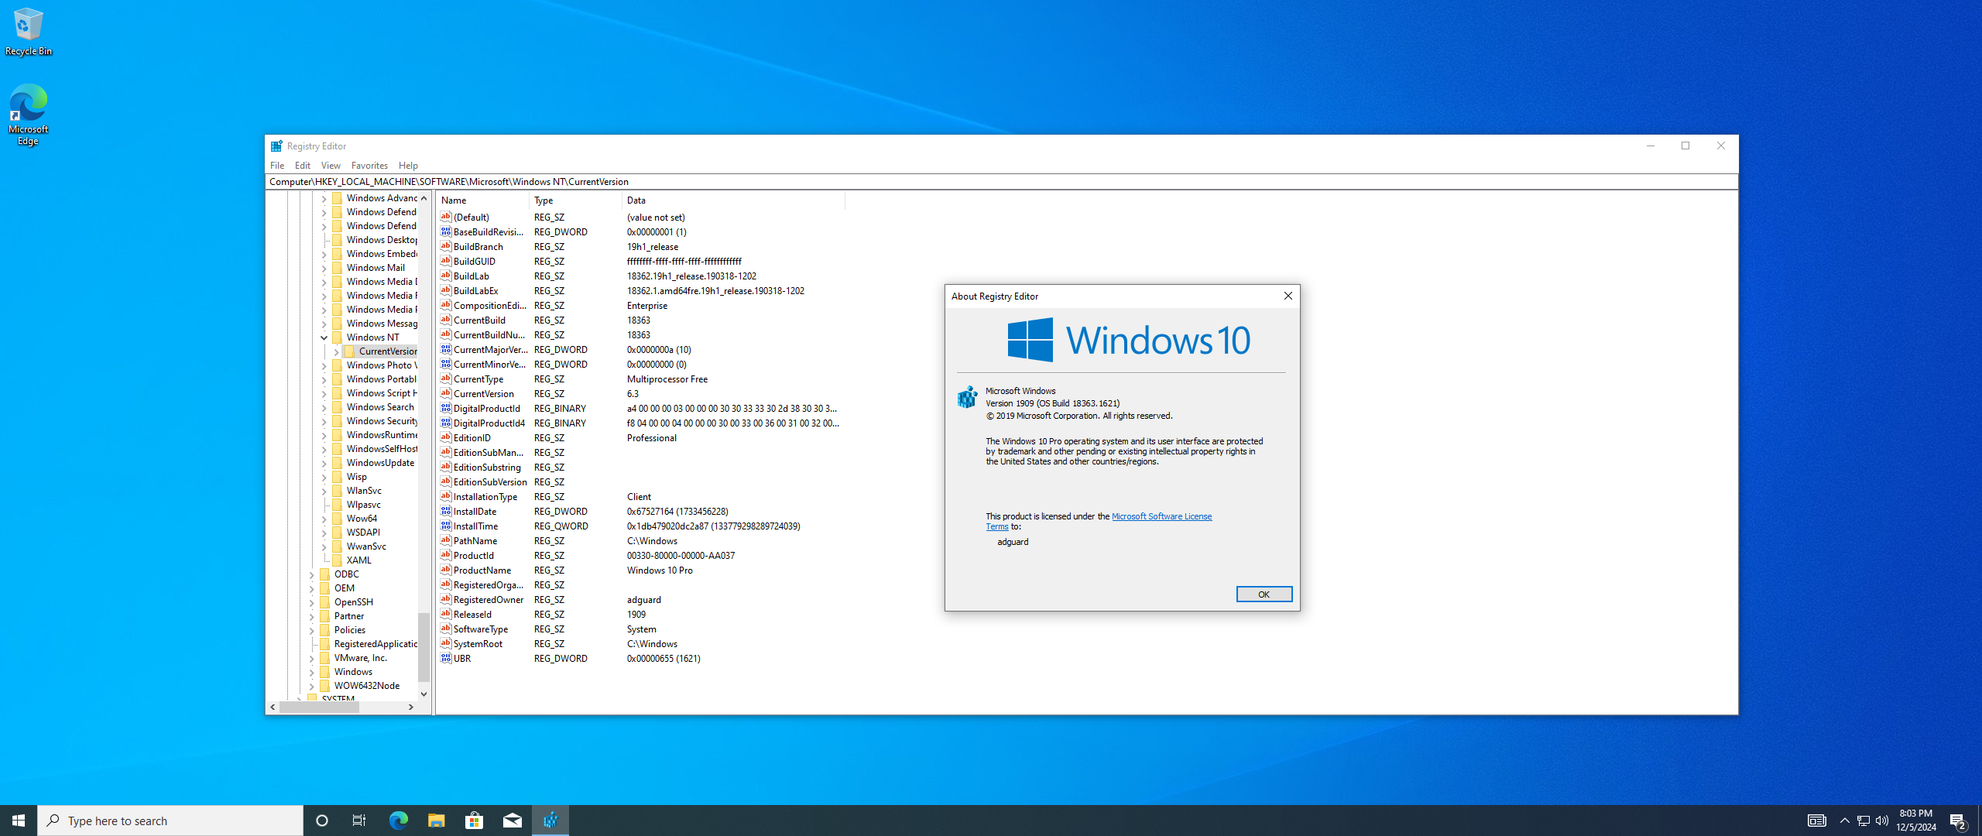The image size is (1982, 836).
Task: Open the network status tray icon
Action: coord(1864,821)
